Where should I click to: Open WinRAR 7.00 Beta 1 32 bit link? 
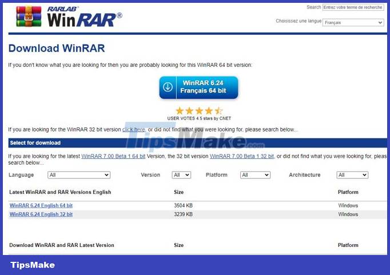[x=242, y=156]
